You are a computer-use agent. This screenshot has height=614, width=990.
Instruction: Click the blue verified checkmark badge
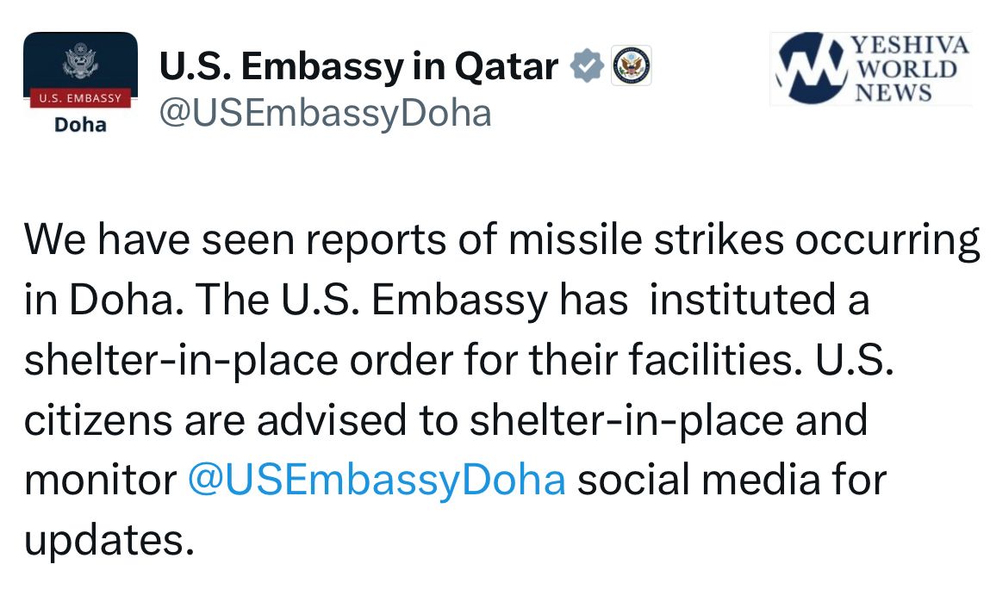587,66
